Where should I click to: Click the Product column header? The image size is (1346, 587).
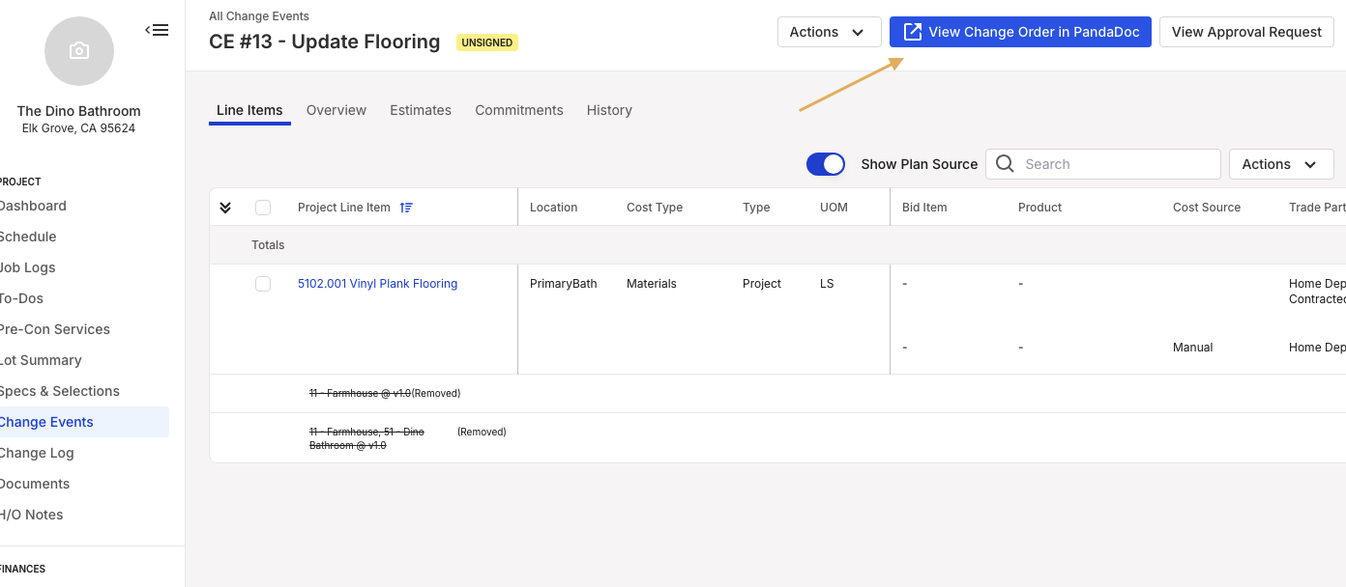[1040, 208]
